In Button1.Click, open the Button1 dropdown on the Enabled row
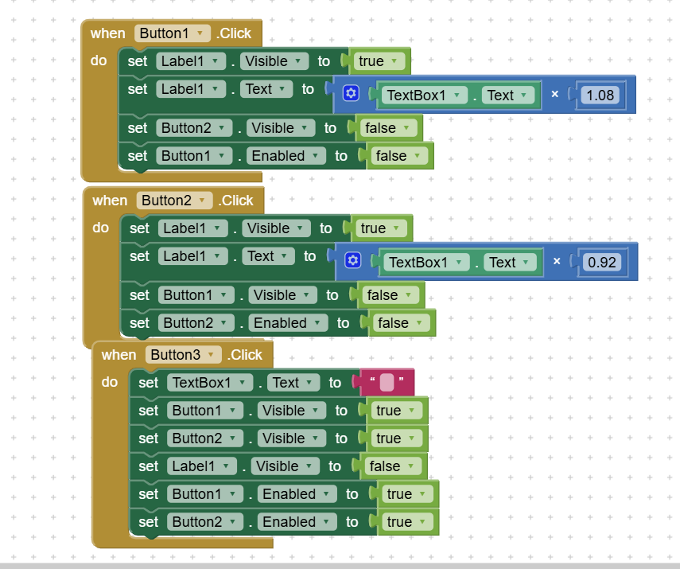Image resolution: width=680 pixels, height=569 pixels. point(194,156)
